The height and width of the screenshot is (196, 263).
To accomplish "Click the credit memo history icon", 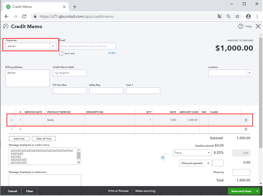I will coord(6,26).
